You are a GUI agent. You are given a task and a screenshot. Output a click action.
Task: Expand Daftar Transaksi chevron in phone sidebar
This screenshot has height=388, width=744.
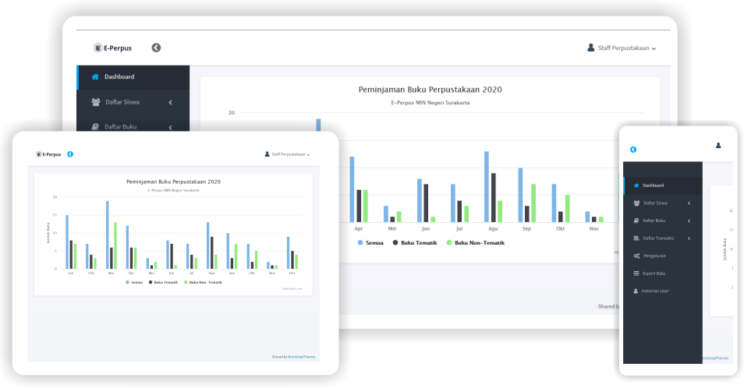(x=689, y=238)
